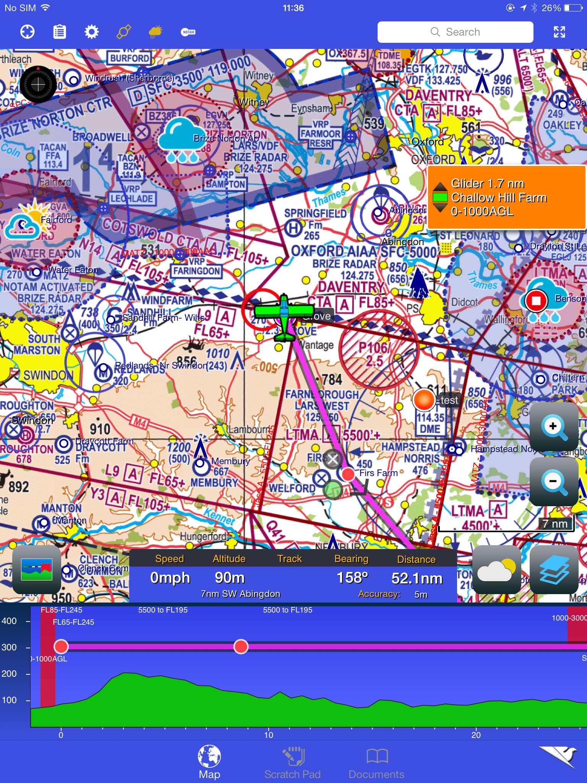Tap the FL65-FL245 airspace label in profile
Viewport: 587px width, 783px height.
(x=73, y=622)
